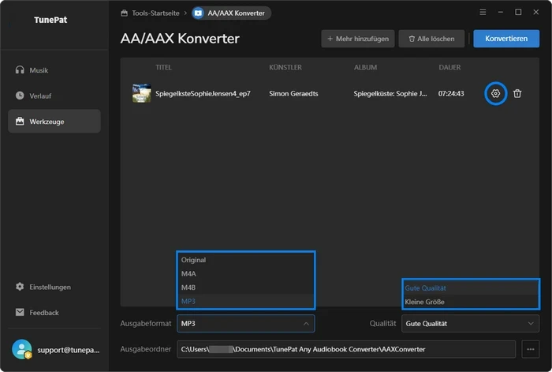Select Kleine Größe quality option
The image size is (552, 372).
coord(471,302)
